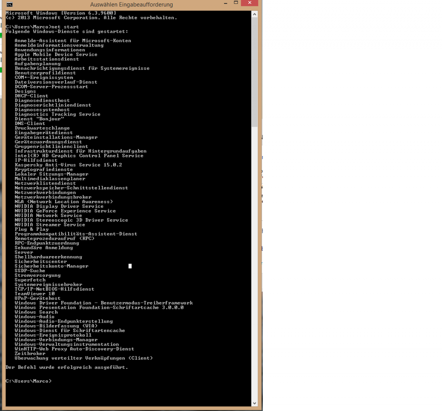This screenshot has height=411, width=442.
Task: Click the 'Designs' line
Action: (25, 91)
